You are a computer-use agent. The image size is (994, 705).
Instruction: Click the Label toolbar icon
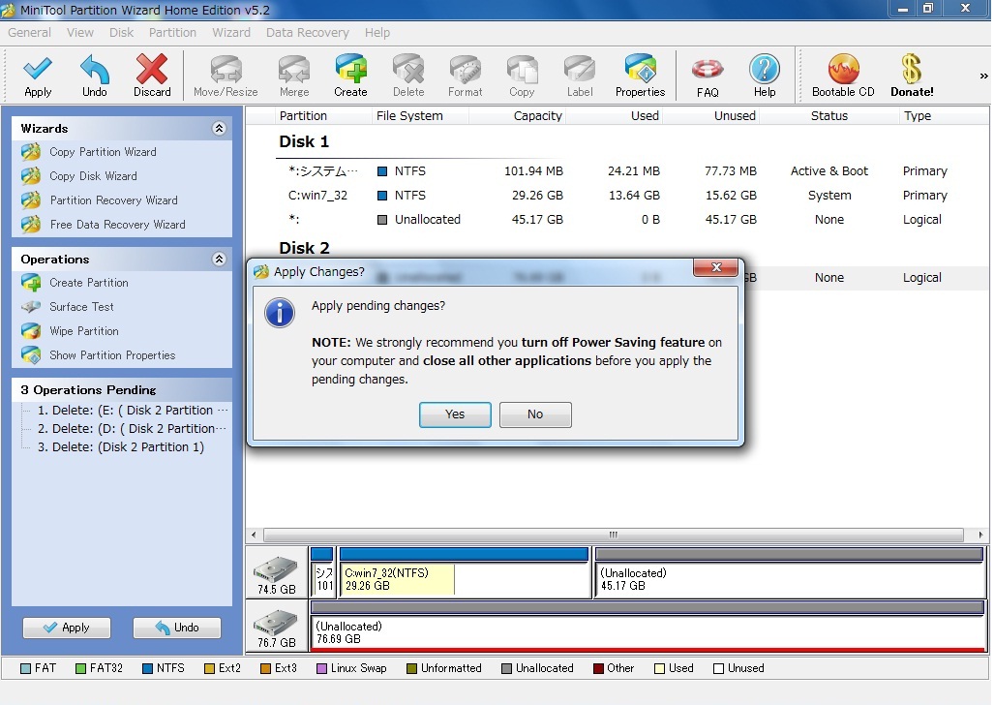(x=580, y=76)
